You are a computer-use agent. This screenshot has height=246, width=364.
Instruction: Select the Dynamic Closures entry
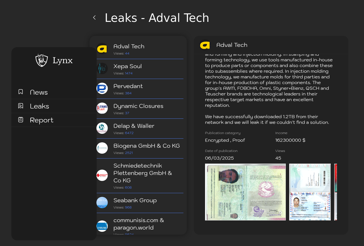140,109
